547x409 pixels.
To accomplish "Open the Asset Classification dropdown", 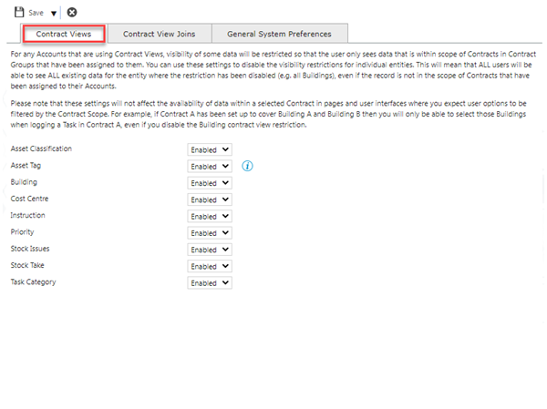I will pyautogui.click(x=210, y=149).
